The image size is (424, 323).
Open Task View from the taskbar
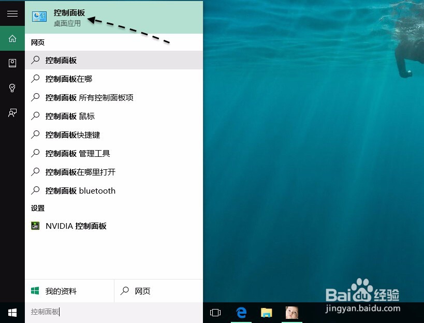pyautogui.click(x=215, y=312)
